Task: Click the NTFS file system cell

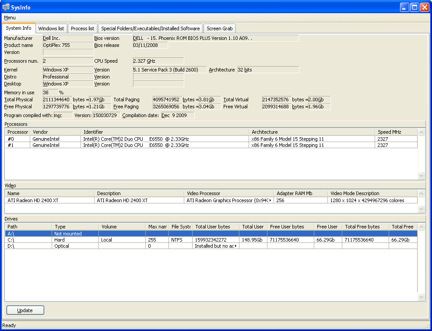Action: pyautogui.click(x=180, y=240)
